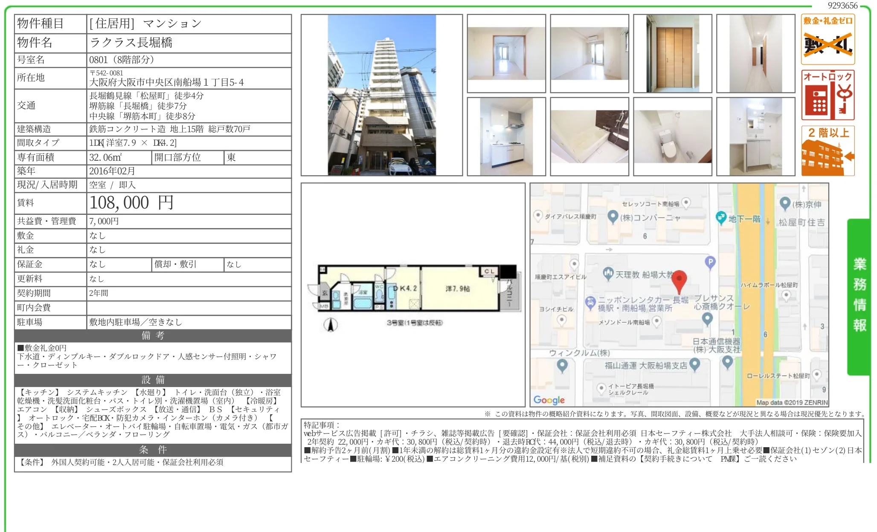877x532 pixels.
Task: Click the 2階以上 building icon
Action: 828,151
